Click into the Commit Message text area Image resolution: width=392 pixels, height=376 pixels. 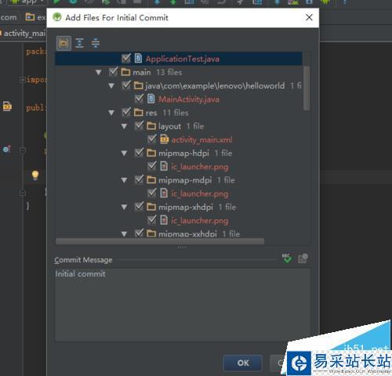point(183,305)
